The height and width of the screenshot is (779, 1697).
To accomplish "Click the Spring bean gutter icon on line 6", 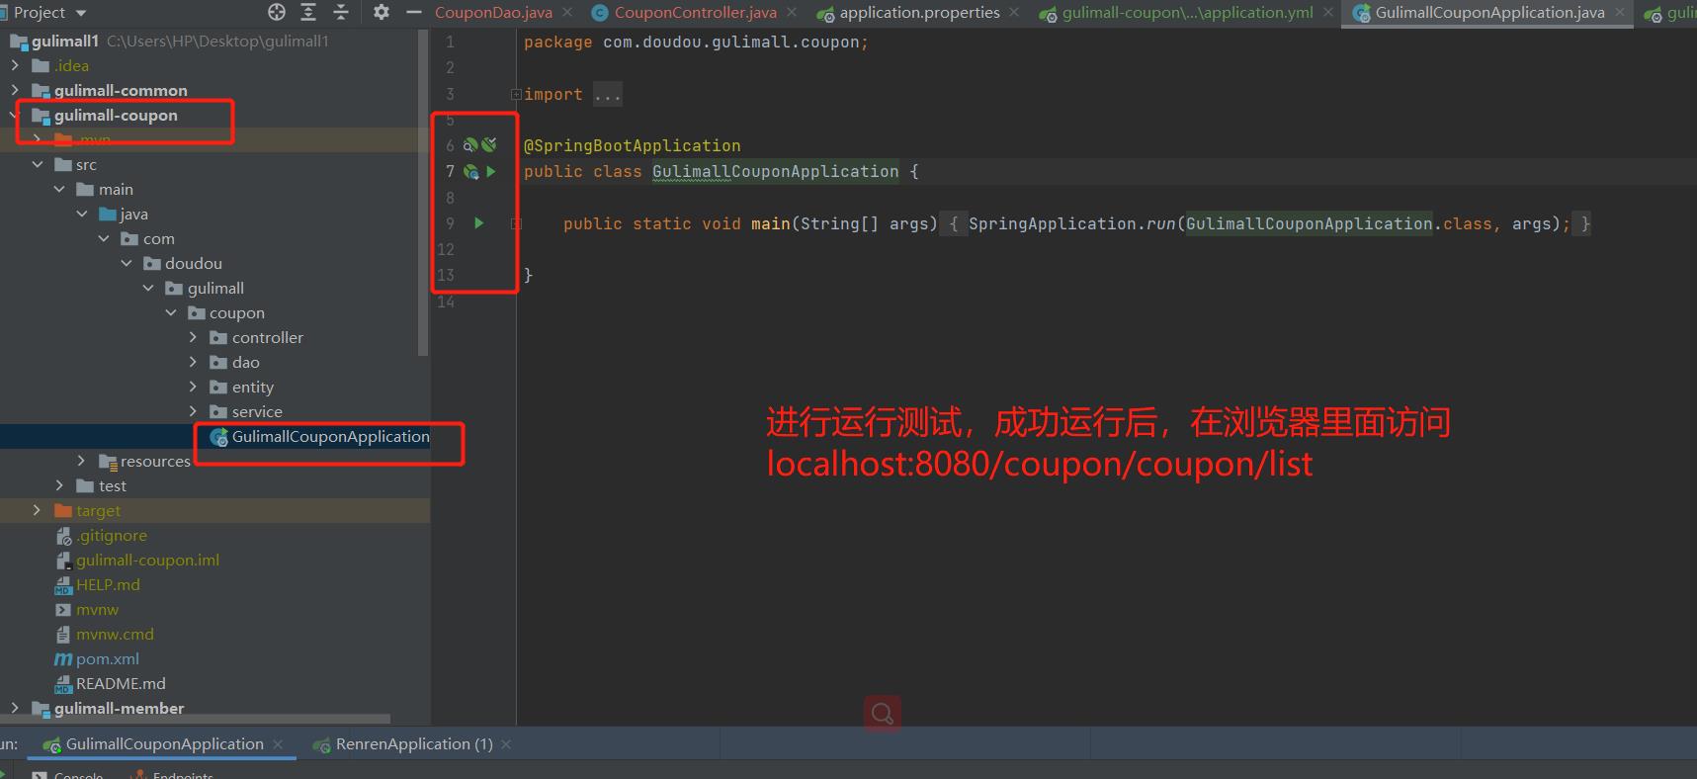I will (470, 145).
